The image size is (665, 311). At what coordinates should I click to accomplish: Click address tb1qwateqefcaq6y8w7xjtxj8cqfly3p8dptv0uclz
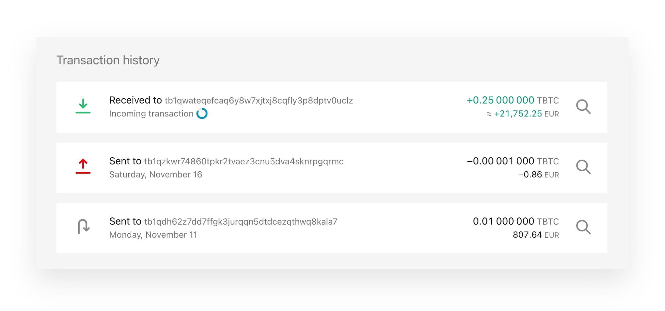click(259, 101)
